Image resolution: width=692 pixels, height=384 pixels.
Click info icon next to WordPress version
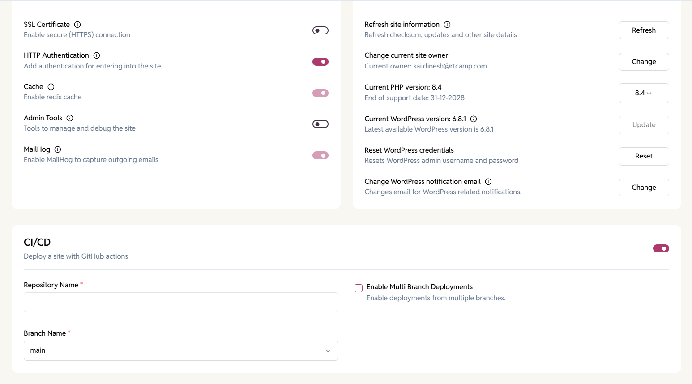tap(474, 119)
